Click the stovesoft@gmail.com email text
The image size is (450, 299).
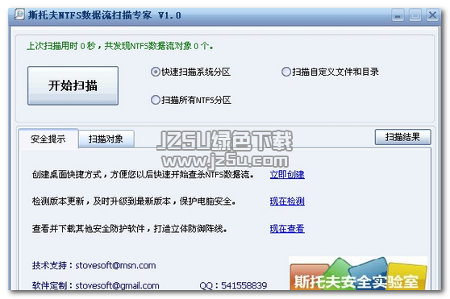[x=118, y=285]
